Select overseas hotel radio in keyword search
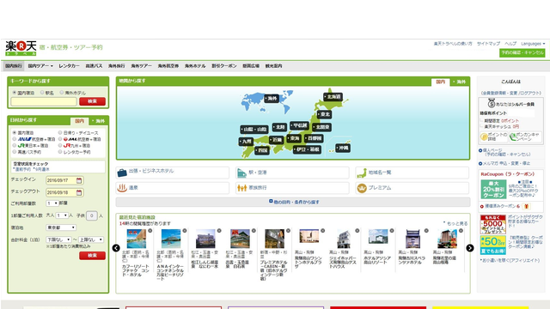This screenshot has width=550, height=309. 61,93
